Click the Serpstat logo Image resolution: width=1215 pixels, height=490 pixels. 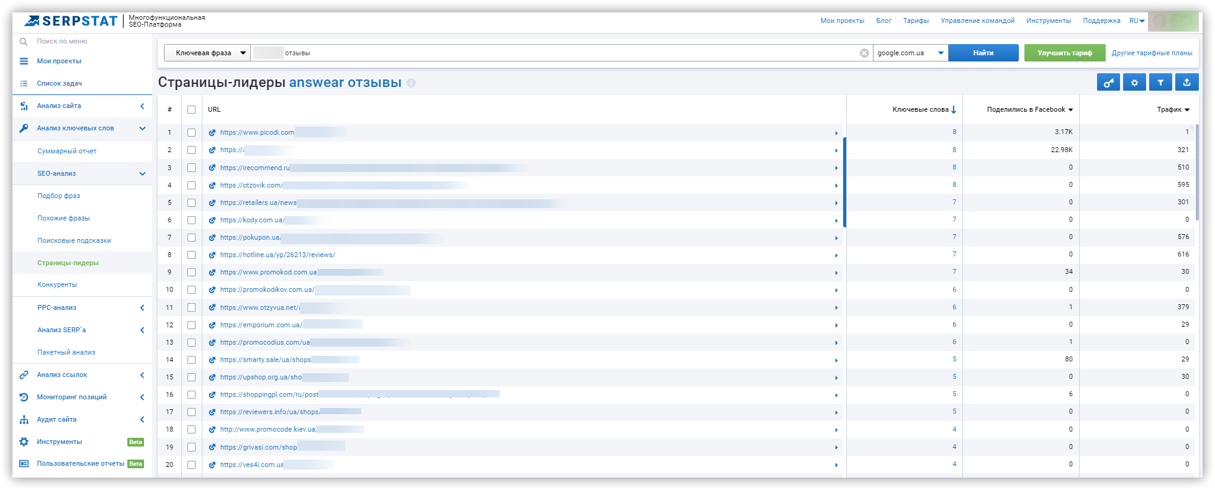pos(70,21)
